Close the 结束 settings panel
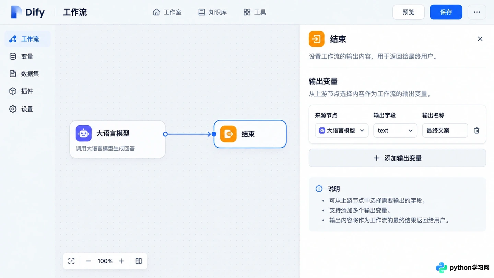This screenshot has height=278, width=494. pos(480,39)
